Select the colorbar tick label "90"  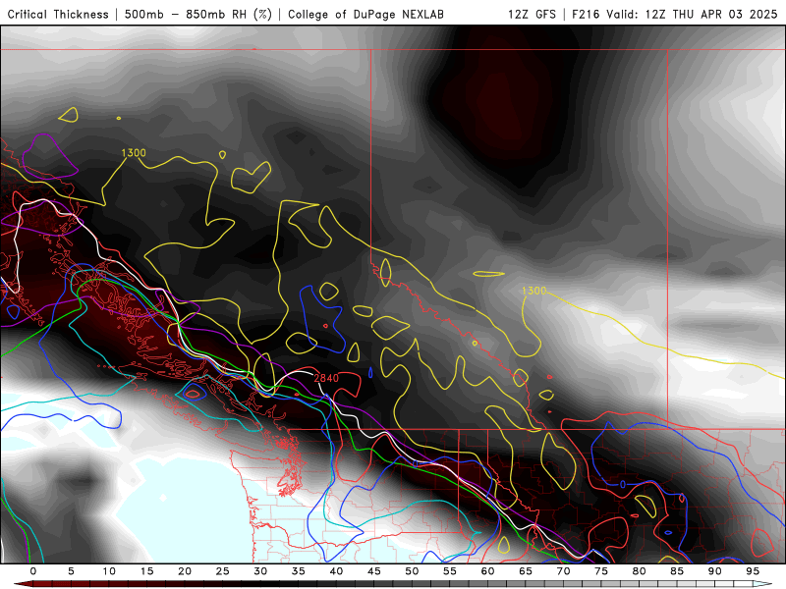click(x=715, y=571)
